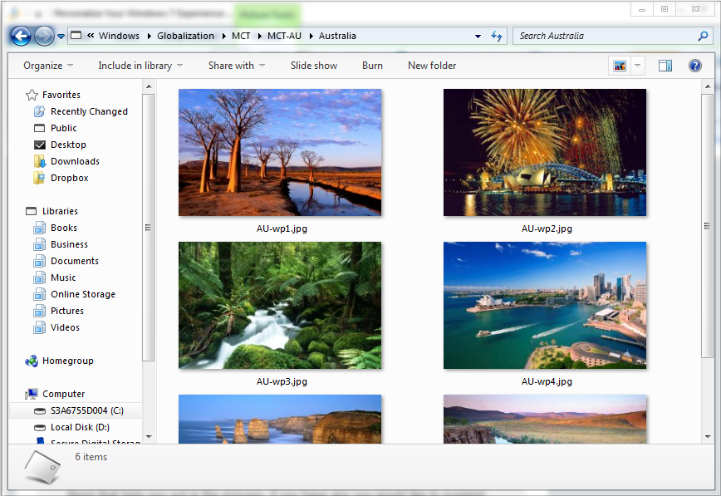721x496 pixels.
Task: Click the Change your view icon
Action: pos(619,66)
